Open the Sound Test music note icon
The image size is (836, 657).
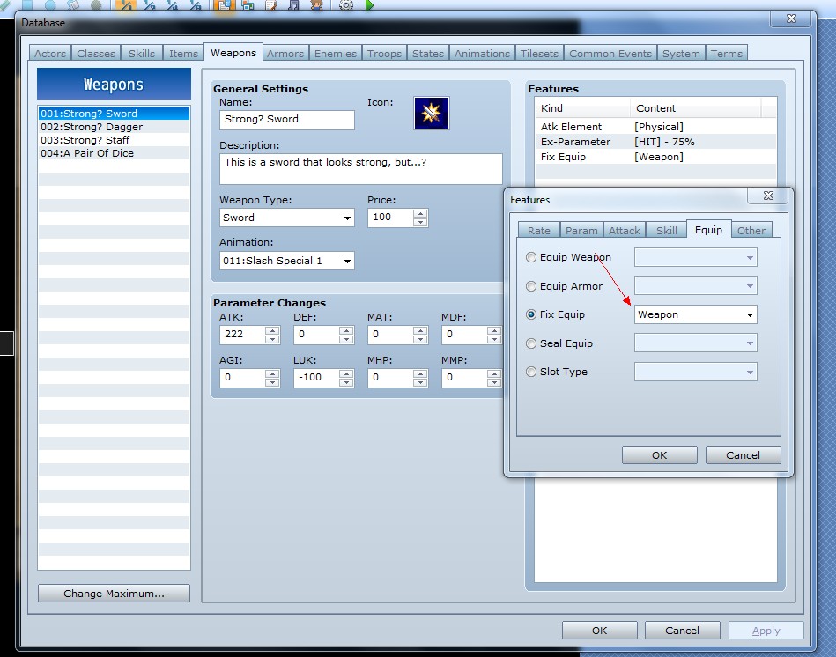click(x=293, y=4)
